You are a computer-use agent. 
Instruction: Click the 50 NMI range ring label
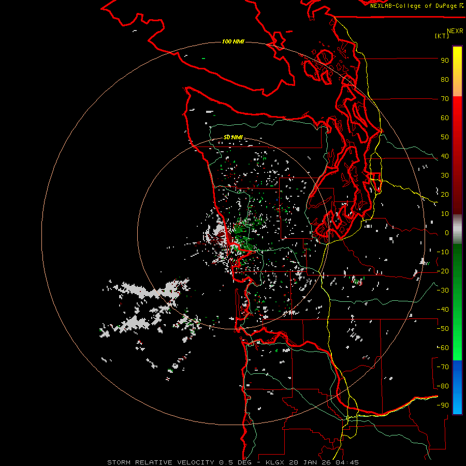(233, 137)
